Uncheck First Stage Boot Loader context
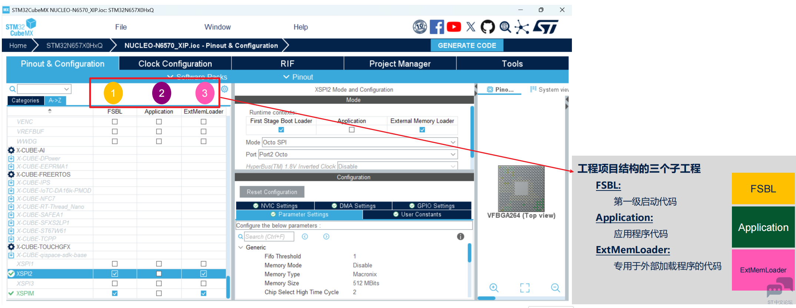 click(x=281, y=130)
